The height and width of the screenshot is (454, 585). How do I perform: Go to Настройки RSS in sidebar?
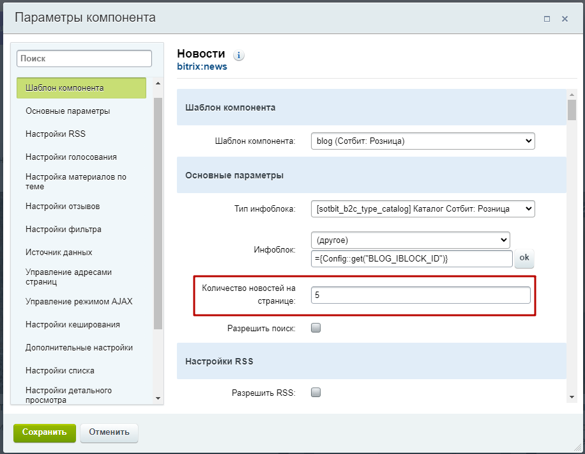(56, 134)
